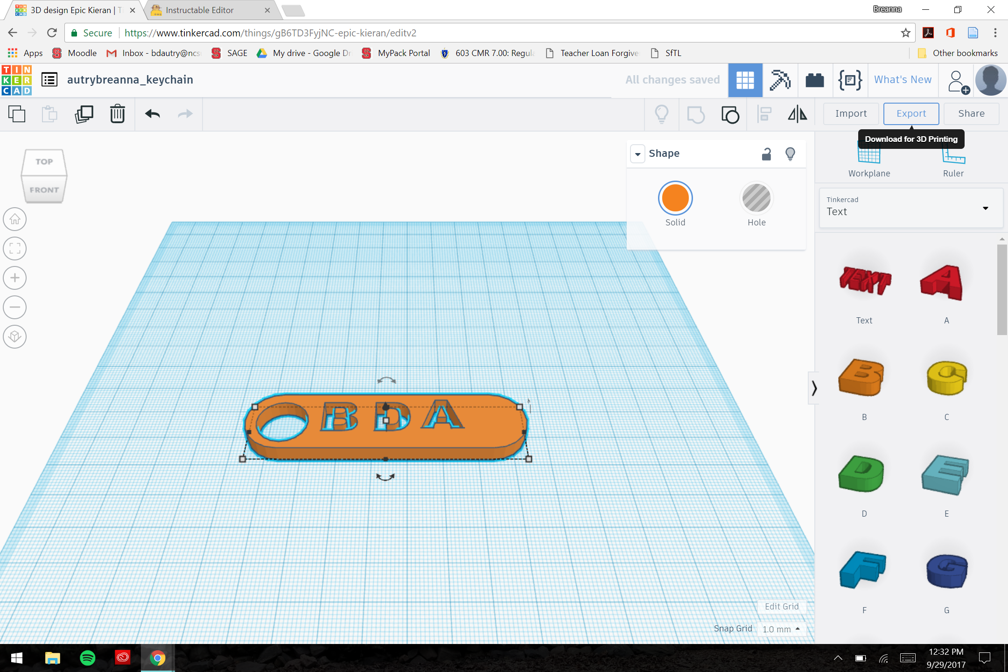Click the Export button

point(910,113)
